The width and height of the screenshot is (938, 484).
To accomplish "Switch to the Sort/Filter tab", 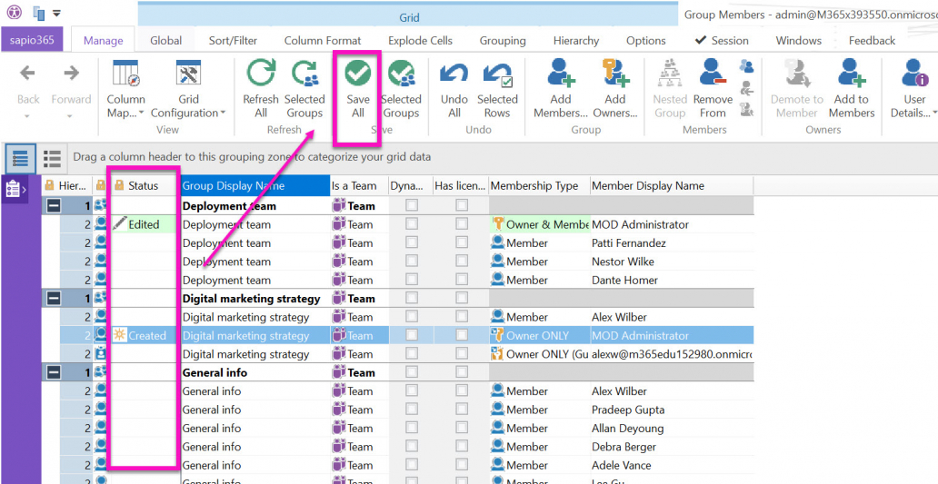I will 234,41.
